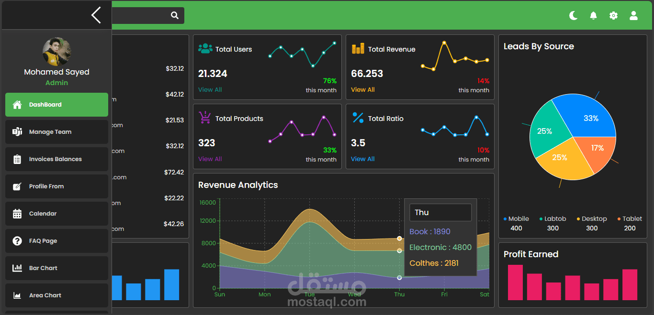Open the DashBoard menu item
The image size is (654, 315).
click(x=56, y=105)
